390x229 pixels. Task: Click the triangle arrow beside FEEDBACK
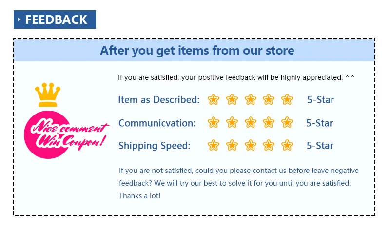(x=19, y=19)
